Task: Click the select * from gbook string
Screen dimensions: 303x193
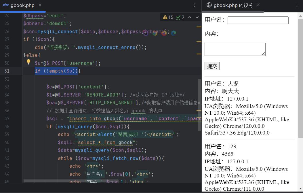Action: point(105,143)
